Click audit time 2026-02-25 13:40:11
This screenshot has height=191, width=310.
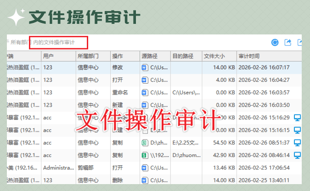click(264, 180)
